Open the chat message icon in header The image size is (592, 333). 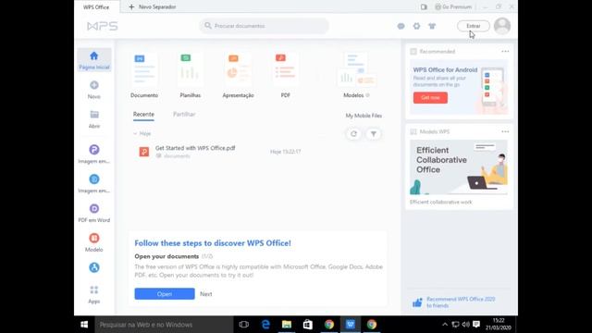tap(401, 26)
